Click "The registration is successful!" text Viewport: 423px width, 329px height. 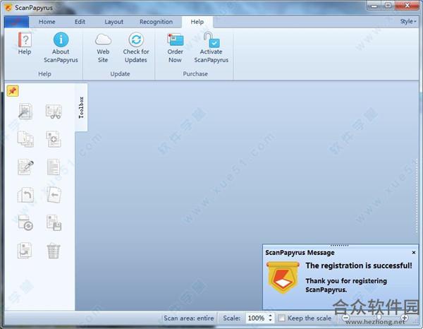tap(359, 265)
